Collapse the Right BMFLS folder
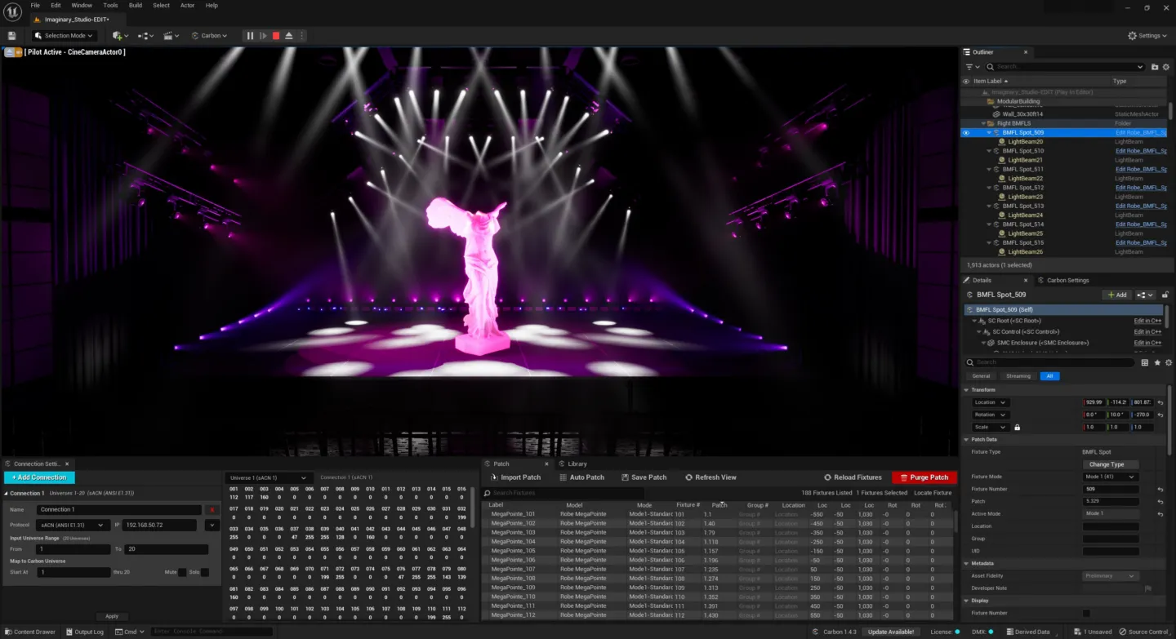 (x=983, y=123)
